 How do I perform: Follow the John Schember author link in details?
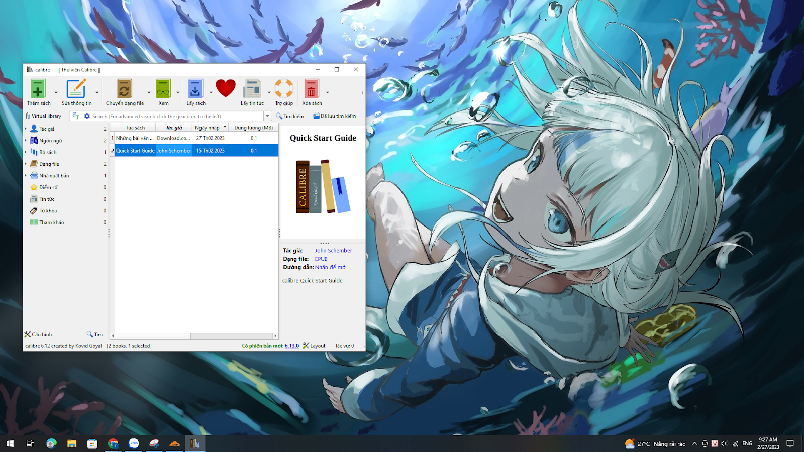pos(334,250)
